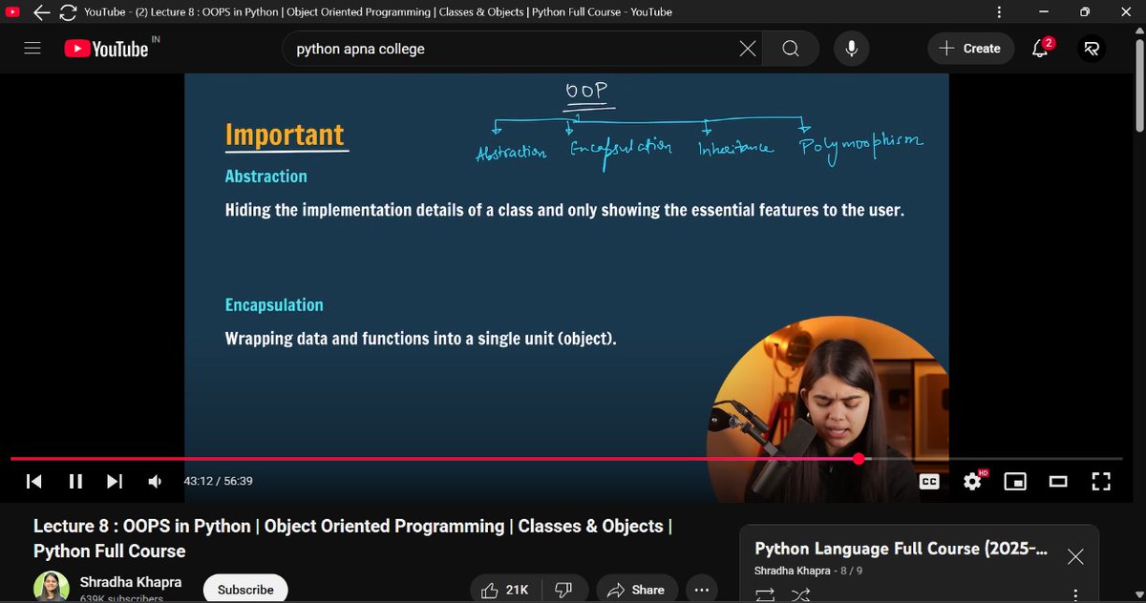The height and width of the screenshot is (603, 1146).
Task: Pause the video
Action: click(x=74, y=482)
